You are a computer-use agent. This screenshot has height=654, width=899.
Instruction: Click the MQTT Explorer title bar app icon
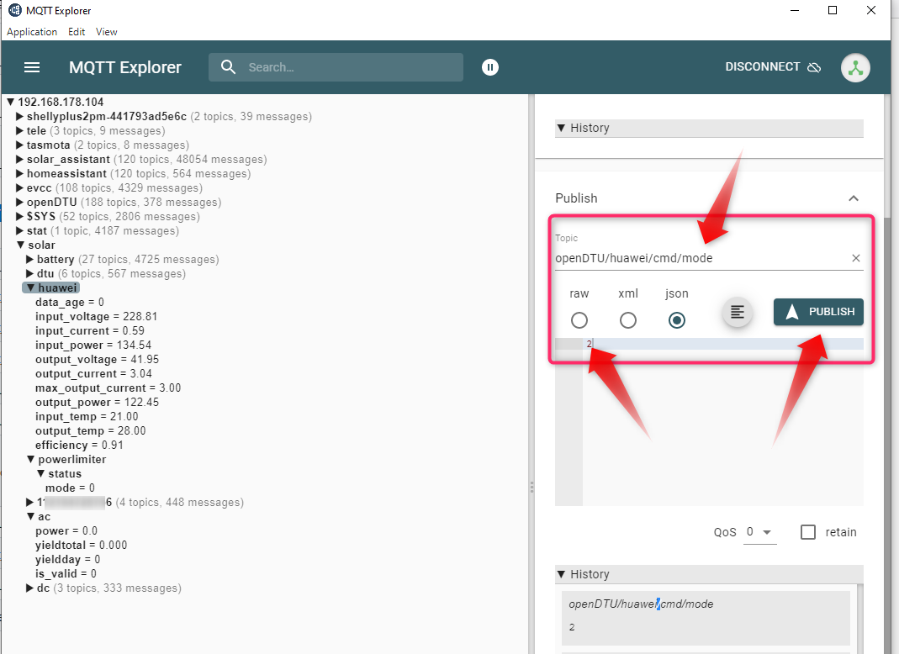[15, 10]
